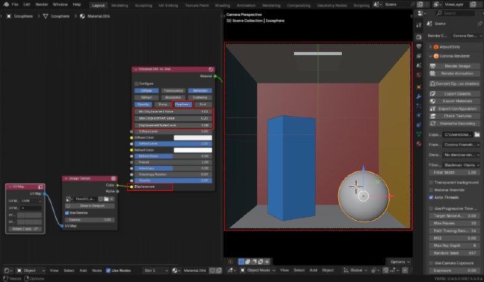The image size is (484, 282).
Task: Enable Use Progressive Time checkbox
Action: 431,209
